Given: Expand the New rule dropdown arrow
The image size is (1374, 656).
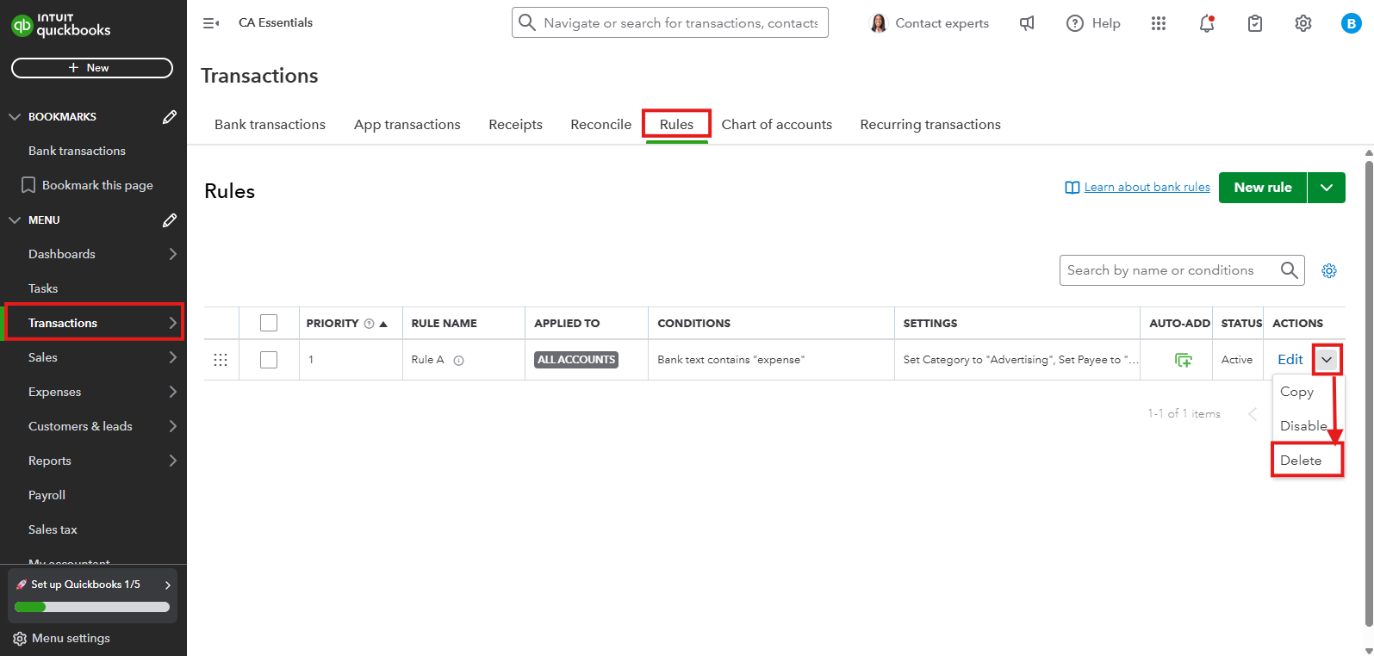Looking at the screenshot, I should click(1327, 188).
